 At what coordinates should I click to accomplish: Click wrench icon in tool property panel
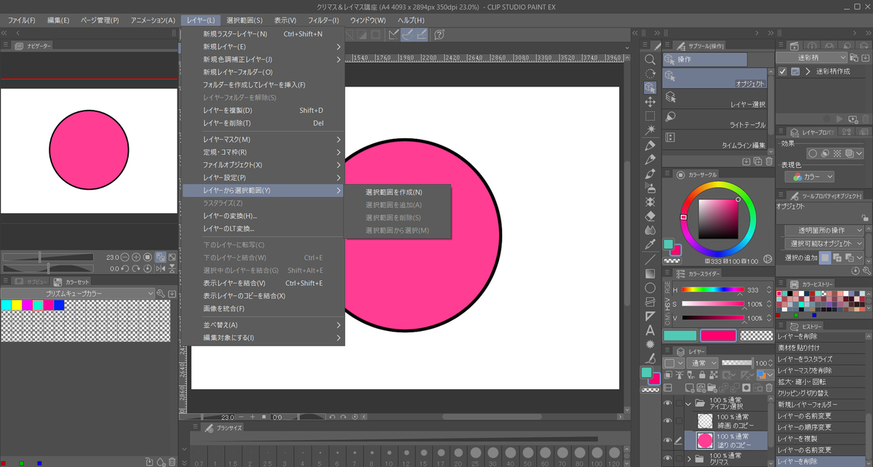pyautogui.click(x=865, y=271)
